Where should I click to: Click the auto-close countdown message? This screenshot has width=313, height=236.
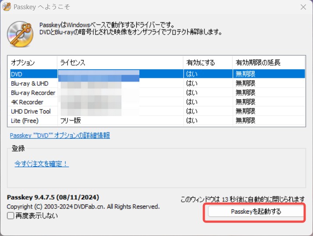tap(243, 199)
